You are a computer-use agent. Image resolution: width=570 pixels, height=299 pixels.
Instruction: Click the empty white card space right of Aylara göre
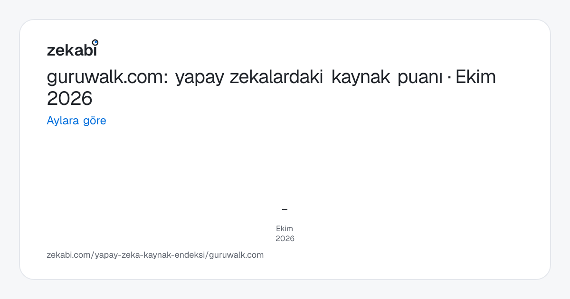(x=313, y=121)
